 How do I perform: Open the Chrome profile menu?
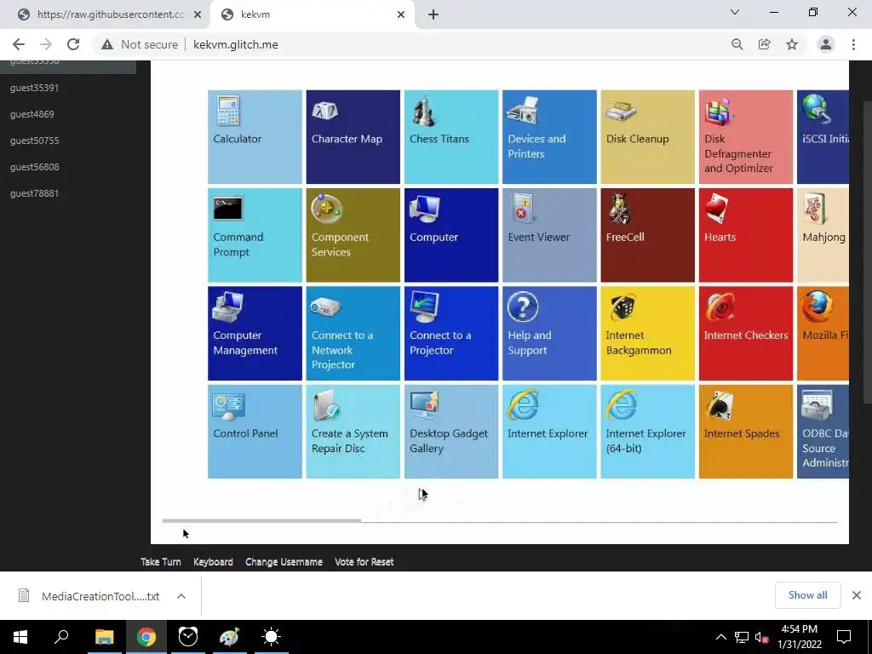(826, 44)
